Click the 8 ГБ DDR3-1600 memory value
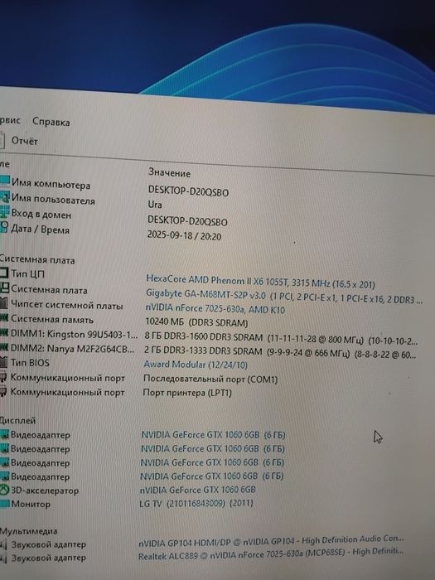This screenshot has height=580, width=435. 281,339
